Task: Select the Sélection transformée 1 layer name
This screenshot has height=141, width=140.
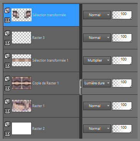Action: (x=50, y=60)
